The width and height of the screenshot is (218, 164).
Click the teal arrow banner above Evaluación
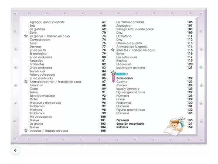tap(122, 74)
